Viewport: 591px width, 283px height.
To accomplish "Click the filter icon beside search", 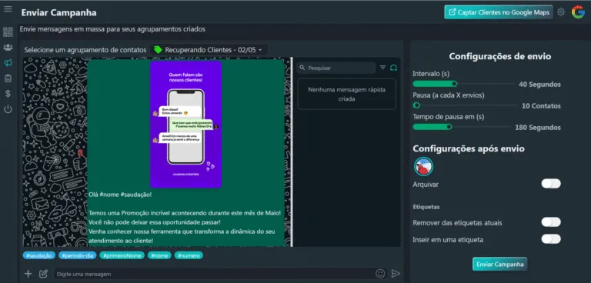I will 382,68.
